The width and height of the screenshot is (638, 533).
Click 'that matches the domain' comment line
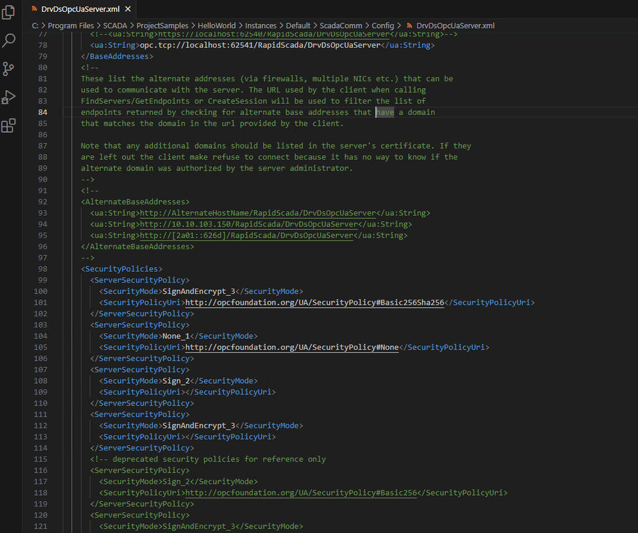(212, 123)
